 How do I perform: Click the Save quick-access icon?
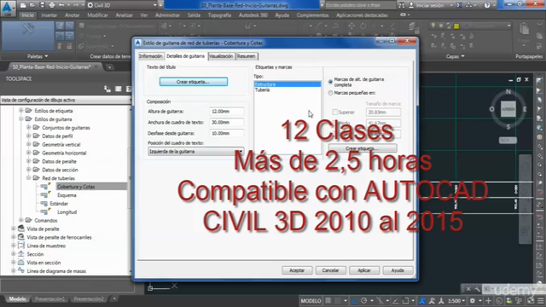coord(42,5)
